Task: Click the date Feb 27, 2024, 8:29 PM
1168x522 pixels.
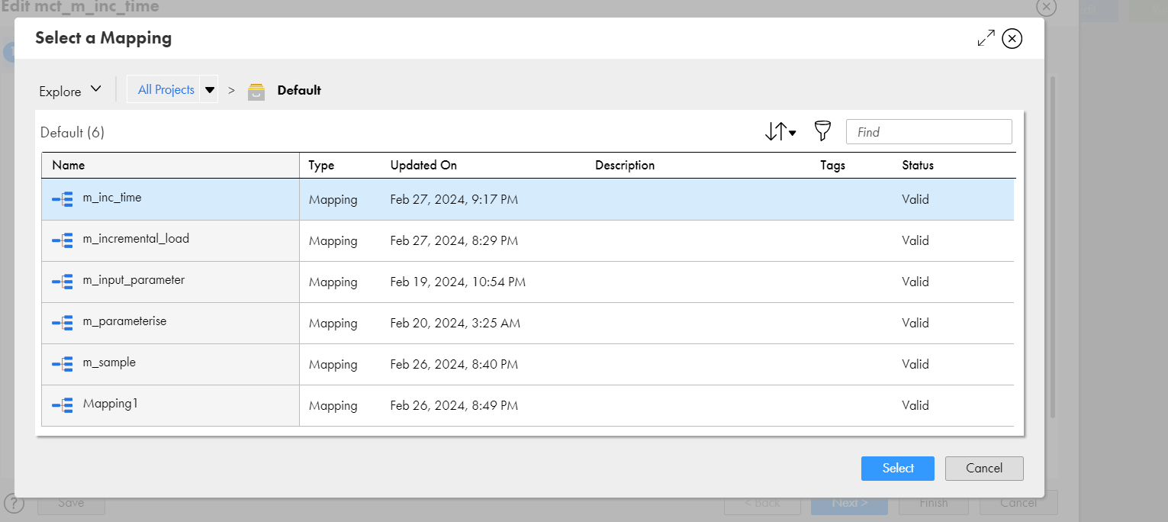Action: pyautogui.click(x=454, y=240)
